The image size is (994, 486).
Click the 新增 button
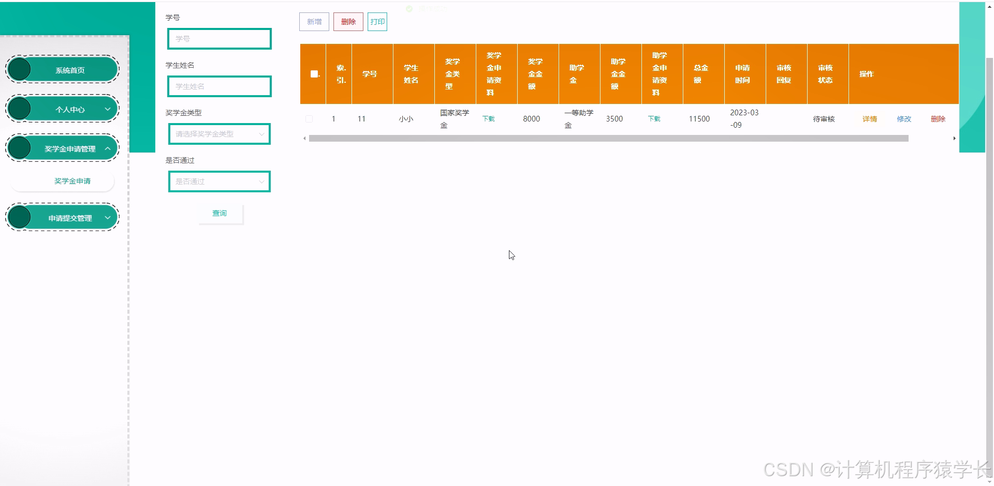(x=314, y=22)
